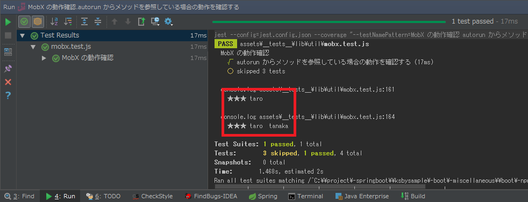Open the Build tool window
Image resolution: width=528 pixels, height=202 pixels.
(413, 196)
